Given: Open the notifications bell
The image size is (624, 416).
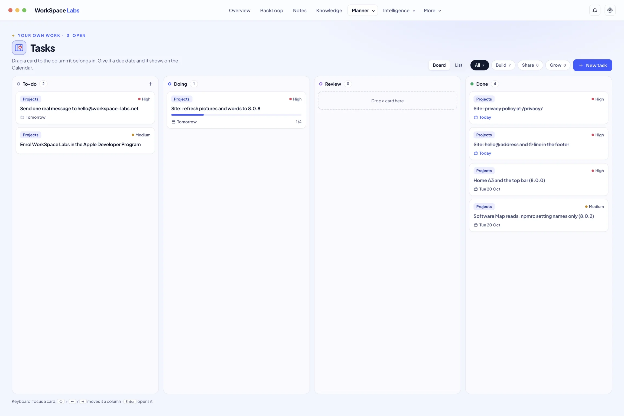Looking at the screenshot, I should (595, 10).
